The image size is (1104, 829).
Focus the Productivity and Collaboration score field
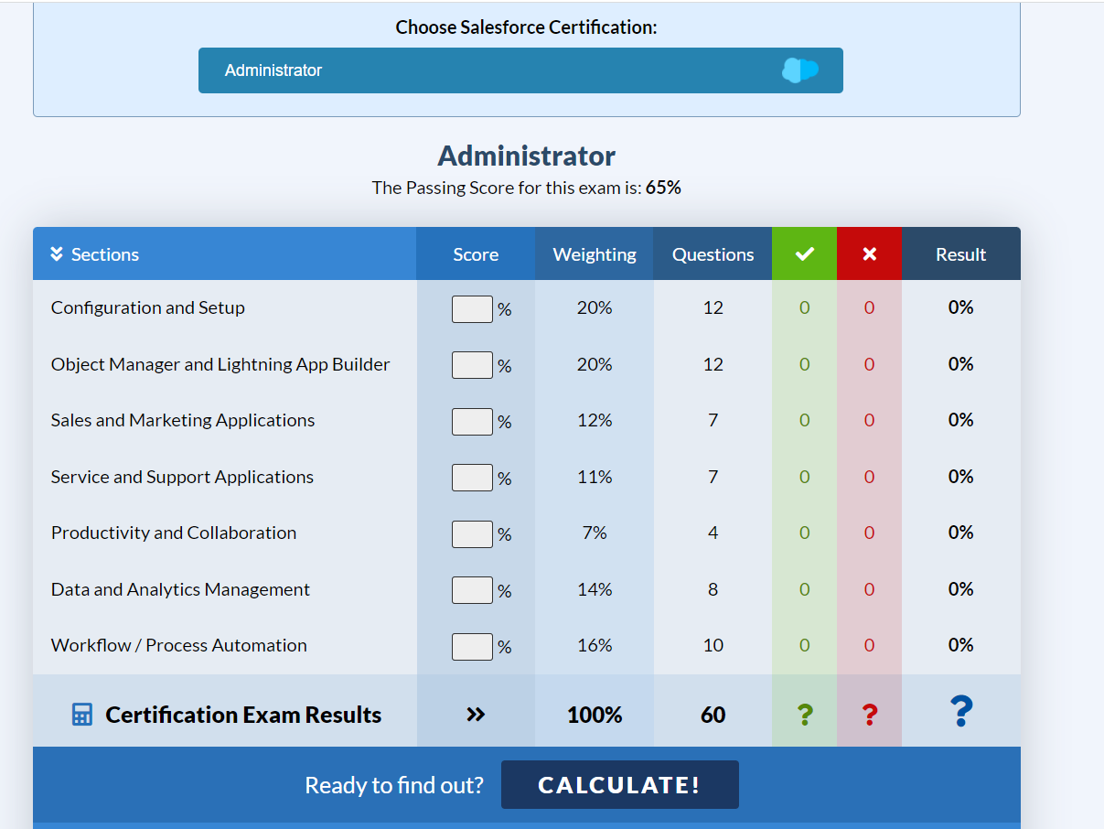pyautogui.click(x=472, y=534)
